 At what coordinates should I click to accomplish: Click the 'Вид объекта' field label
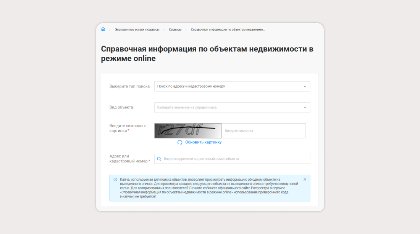pos(121,107)
